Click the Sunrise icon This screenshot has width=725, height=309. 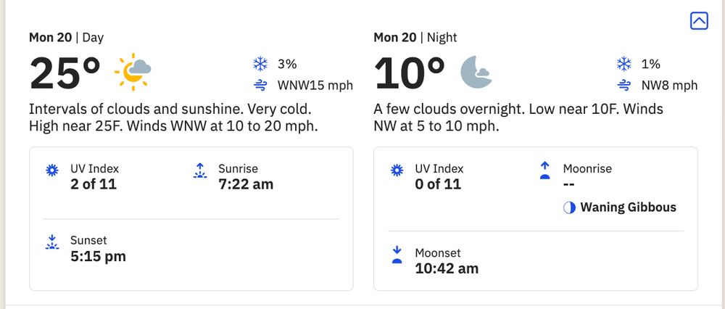199,171
